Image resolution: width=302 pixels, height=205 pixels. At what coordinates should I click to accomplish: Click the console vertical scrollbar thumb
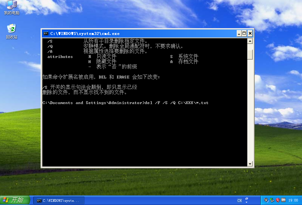250,54
